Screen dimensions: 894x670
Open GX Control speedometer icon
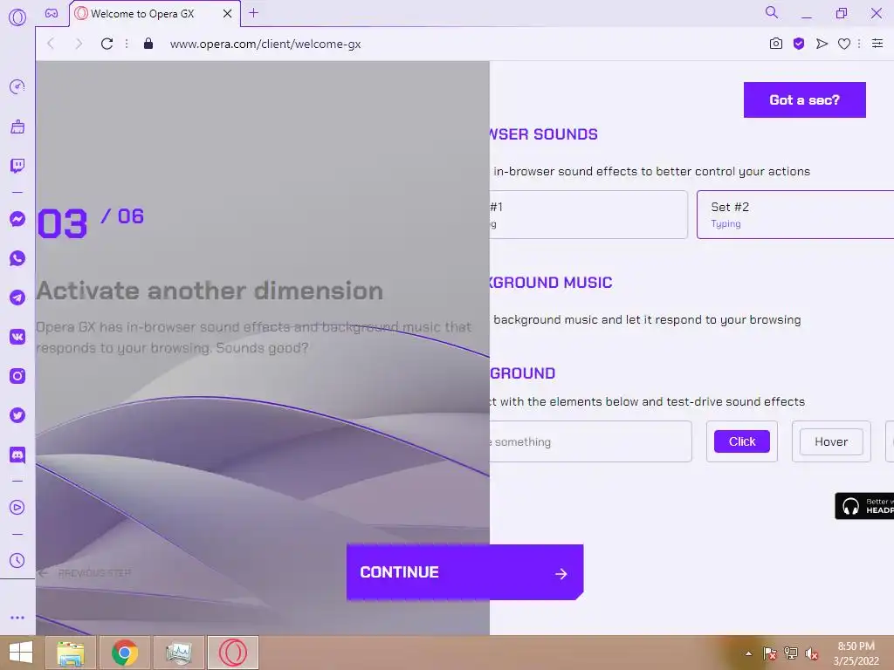(x=17, y=86)
